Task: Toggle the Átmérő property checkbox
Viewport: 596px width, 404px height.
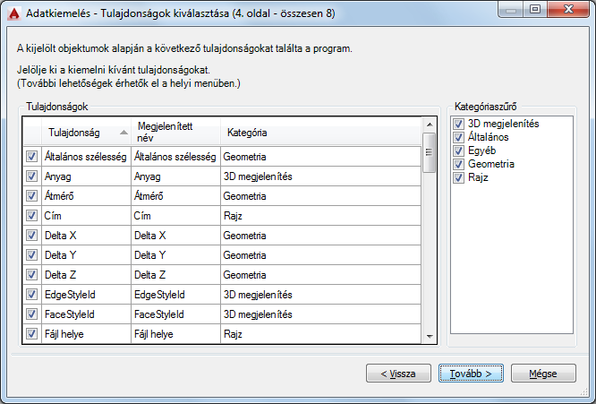Action: pos(31,196)
